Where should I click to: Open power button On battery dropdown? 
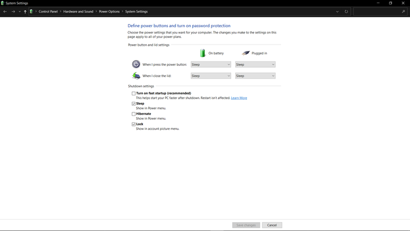(x=211, y=65)
